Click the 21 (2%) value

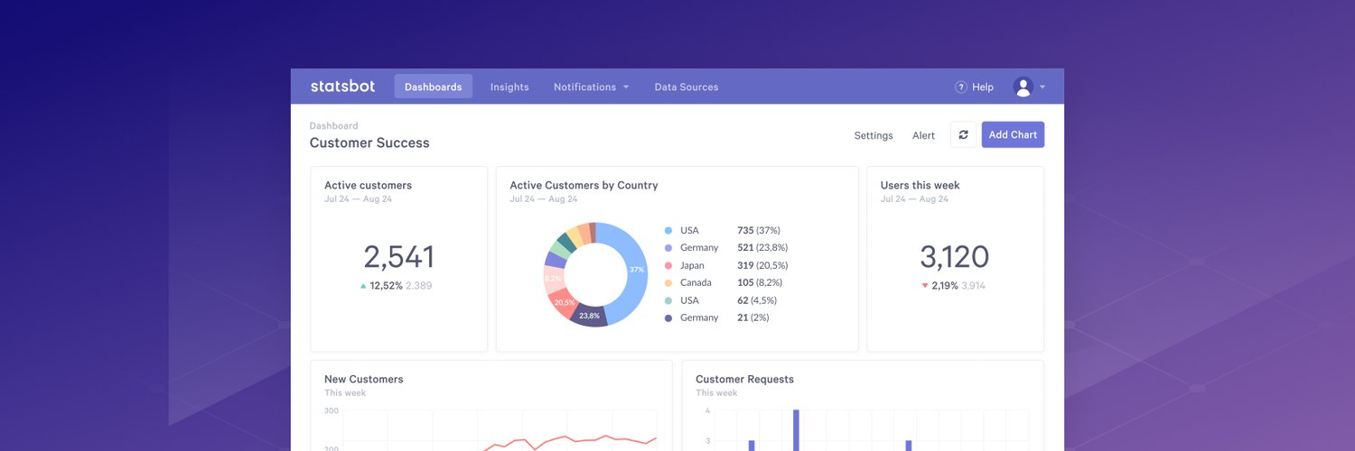pyautogui.click(x=752, y=318)
